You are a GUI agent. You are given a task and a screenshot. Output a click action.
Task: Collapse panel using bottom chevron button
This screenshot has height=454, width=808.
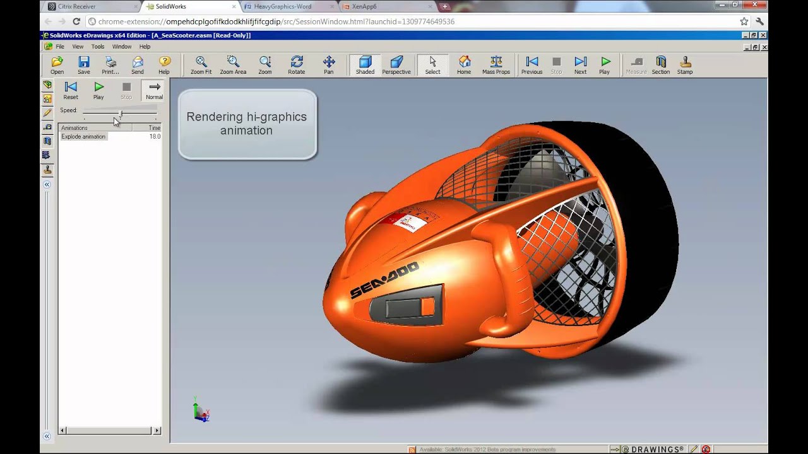click(x=47, y=436)
